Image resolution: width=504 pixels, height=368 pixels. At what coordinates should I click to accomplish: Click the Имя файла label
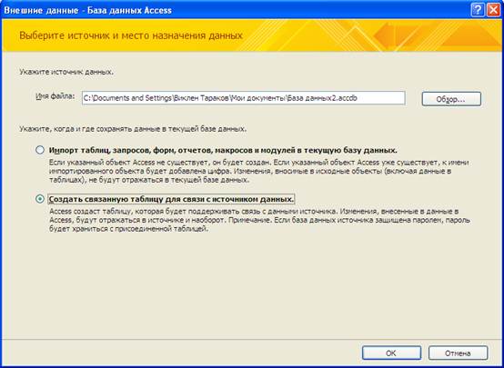(55, 96)
